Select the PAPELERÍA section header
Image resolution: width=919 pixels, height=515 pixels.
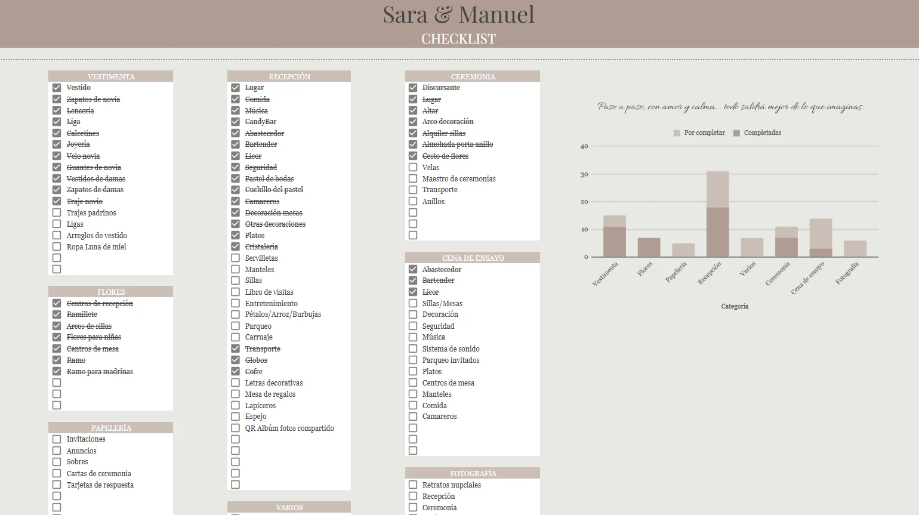tap(110, 428)
